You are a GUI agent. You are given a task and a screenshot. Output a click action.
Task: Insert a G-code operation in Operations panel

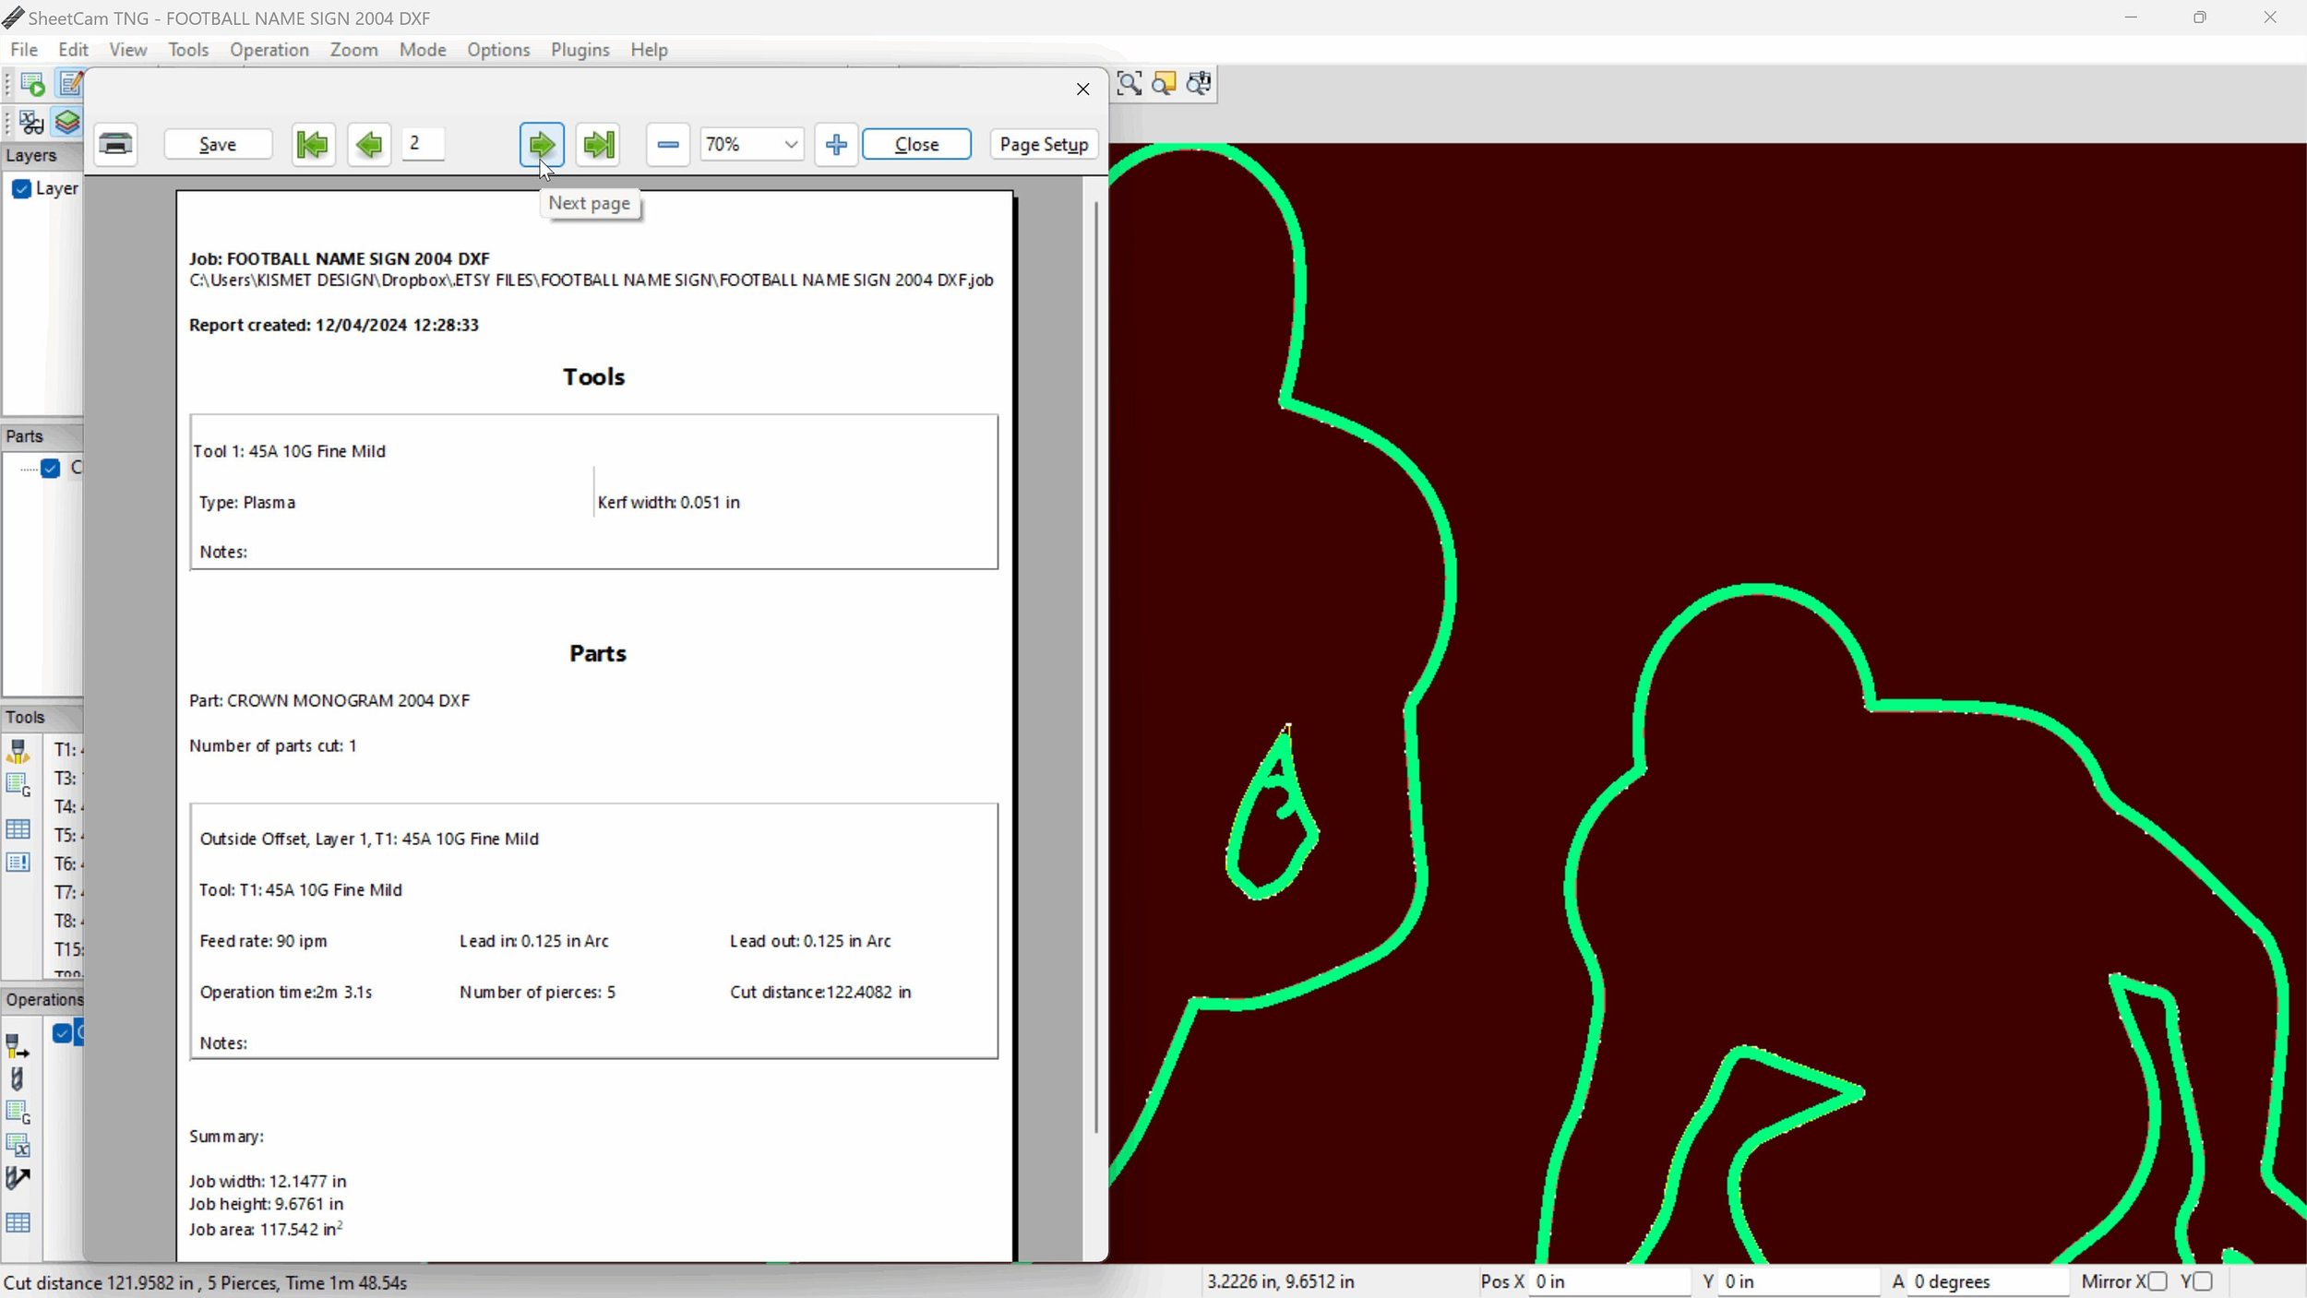(x=18, y=1113)
